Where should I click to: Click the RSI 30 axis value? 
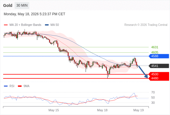[153, 103]
